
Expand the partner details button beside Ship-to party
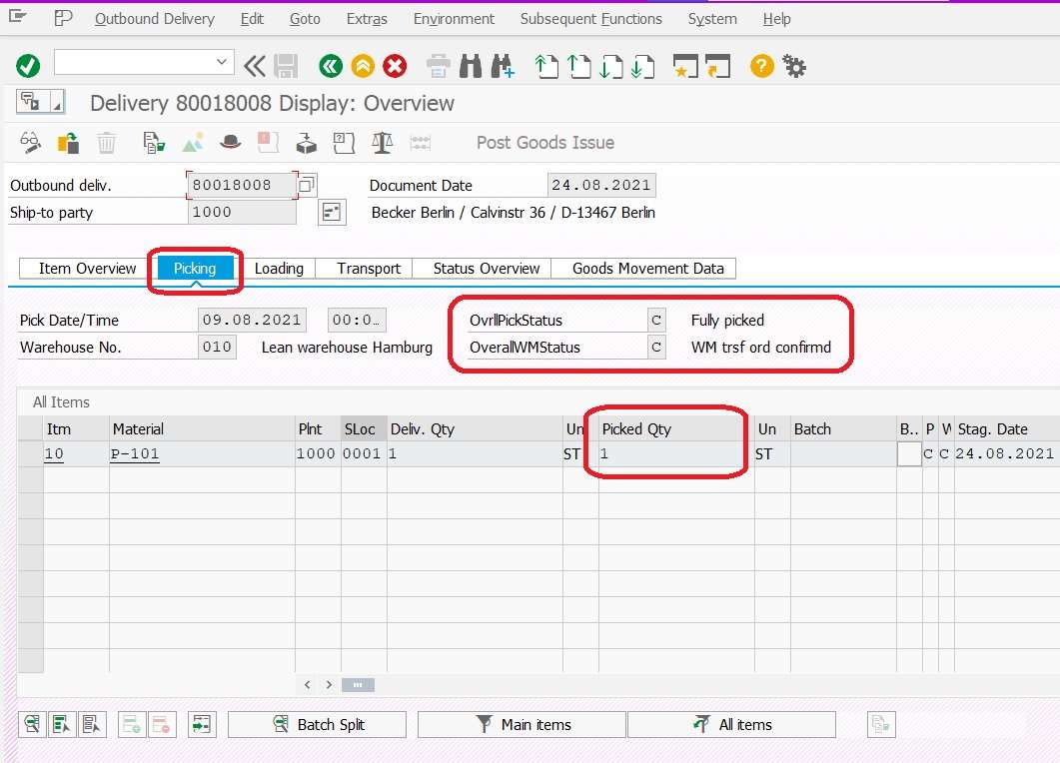pos(333,212)
